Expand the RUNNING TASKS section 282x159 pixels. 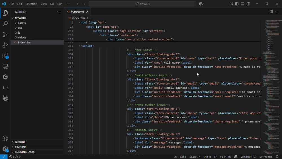point(37,152)
